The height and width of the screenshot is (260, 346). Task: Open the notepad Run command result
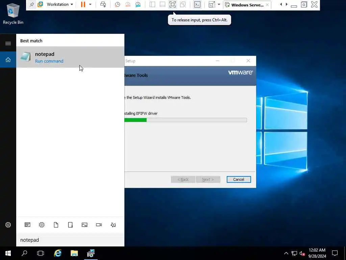pyautogui.click(x=70, y=57)
